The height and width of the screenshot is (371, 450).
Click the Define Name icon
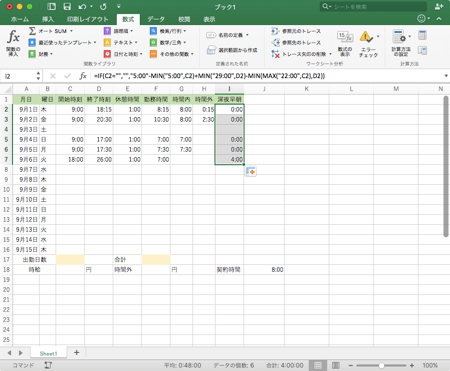(x=211, y=35)
